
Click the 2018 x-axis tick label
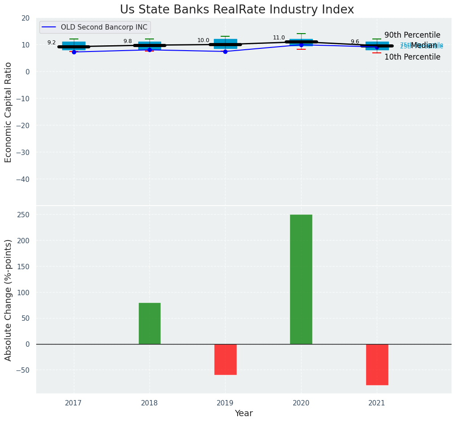coord(149,403)
